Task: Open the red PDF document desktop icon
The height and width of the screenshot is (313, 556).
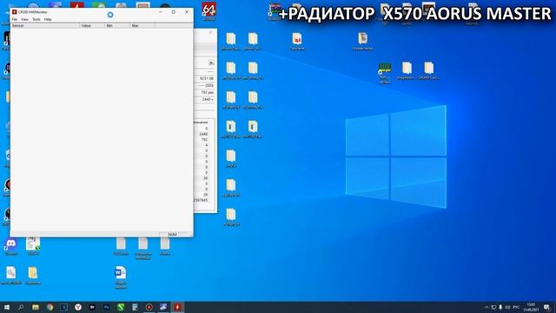Action: point(297,41)
